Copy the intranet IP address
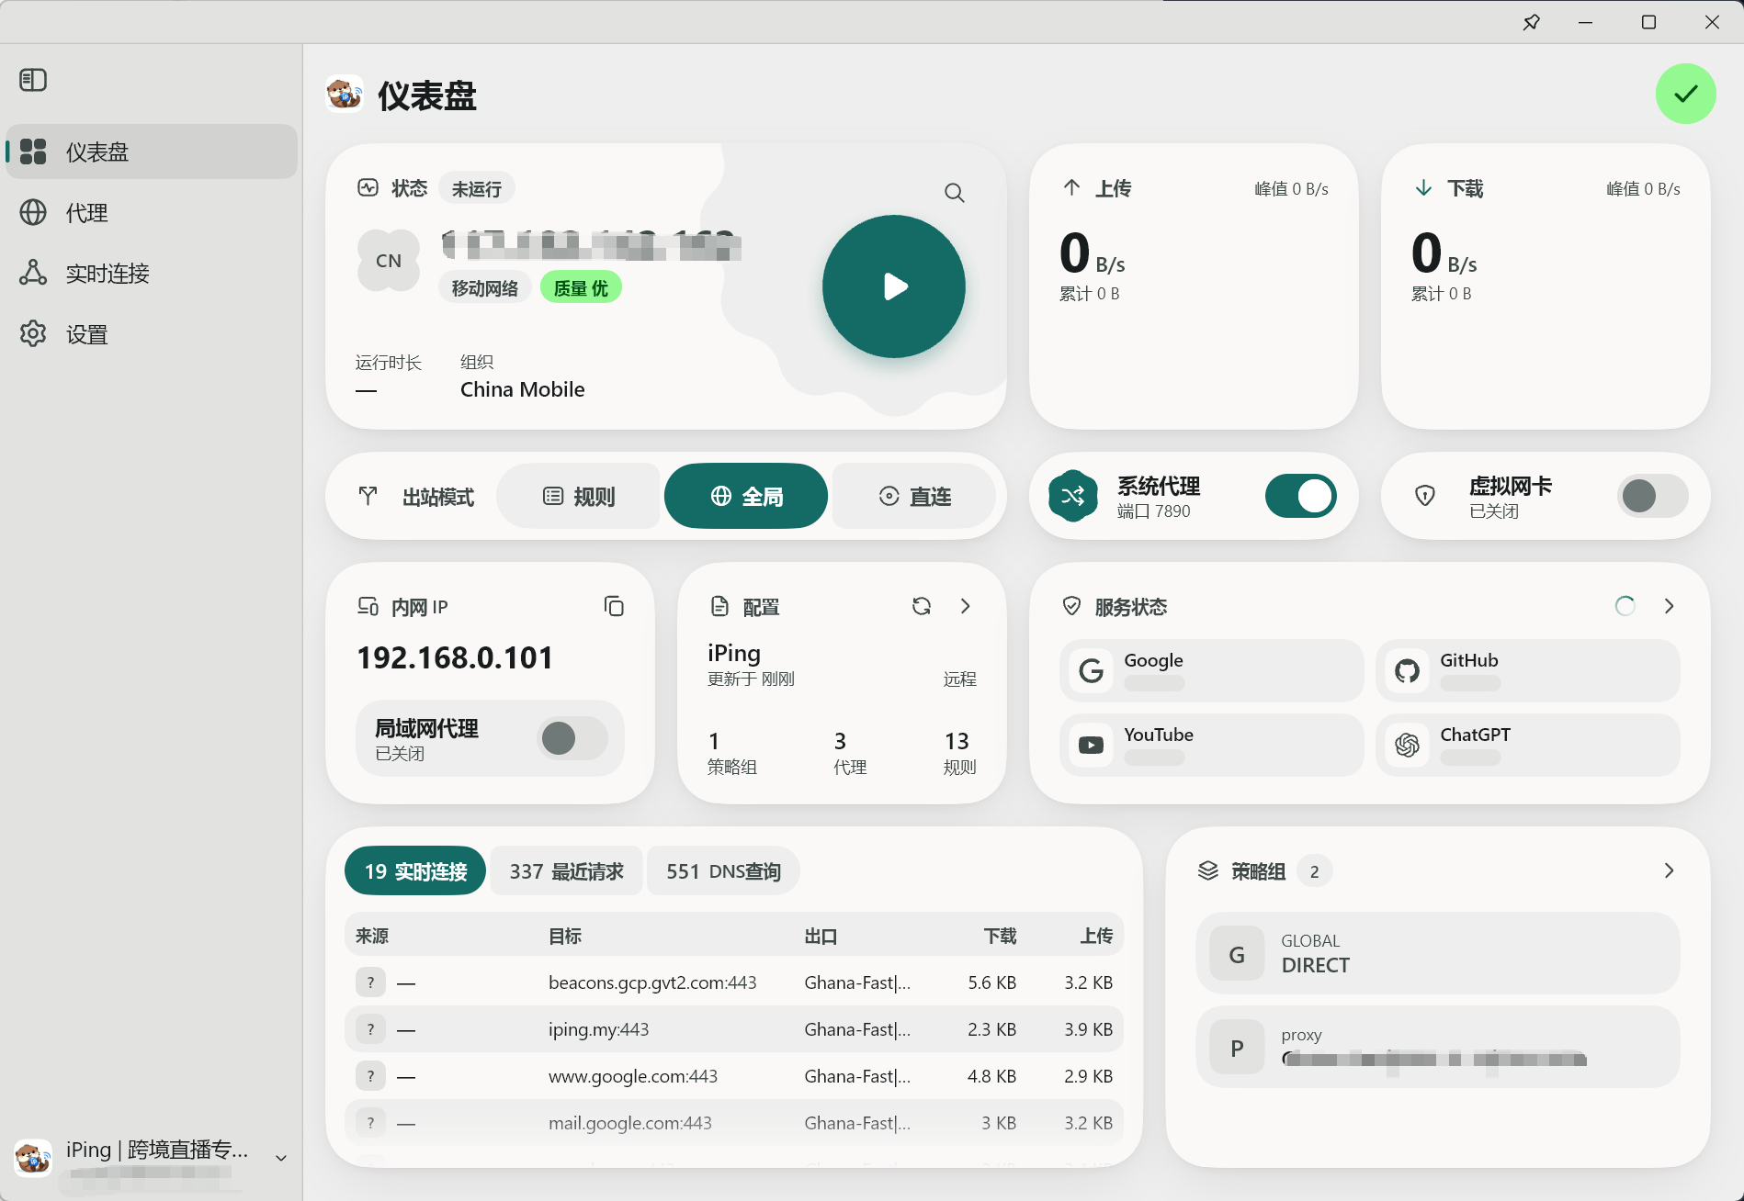This screenshot has height=1201, width=1744. 614,606
